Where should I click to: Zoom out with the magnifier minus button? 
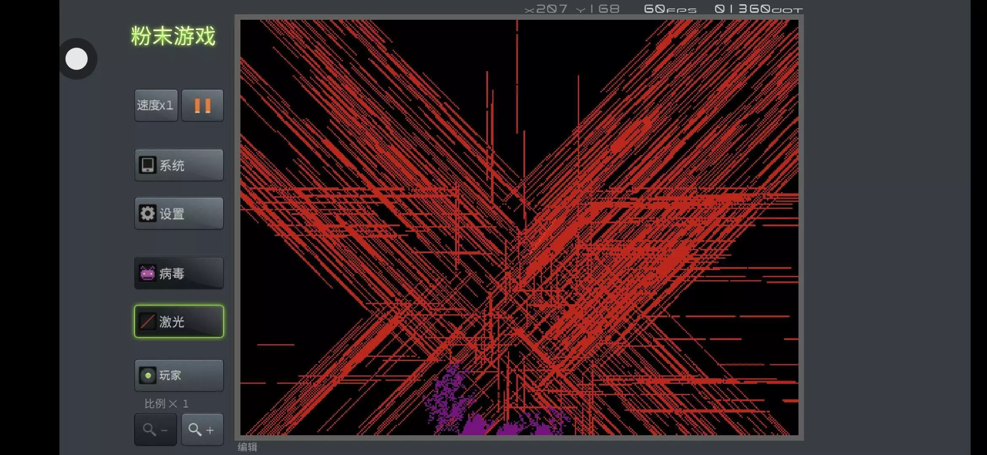155,430
